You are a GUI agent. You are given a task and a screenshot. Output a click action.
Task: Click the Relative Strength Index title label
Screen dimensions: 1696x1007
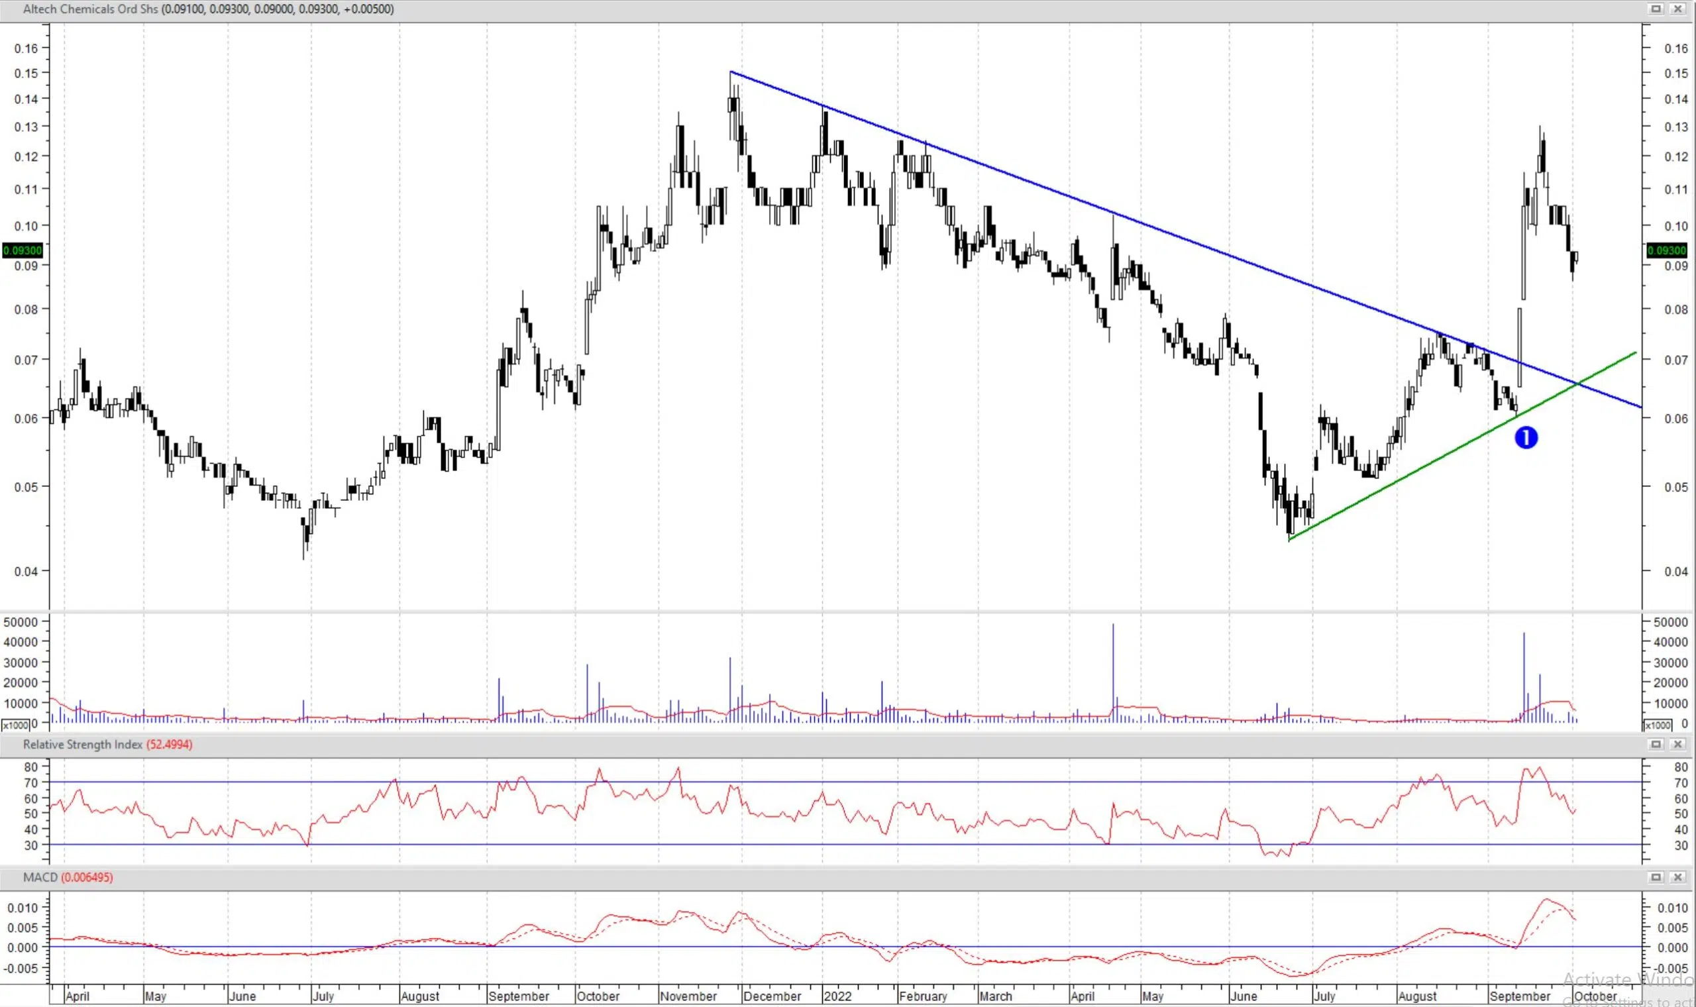coord(82,745)
